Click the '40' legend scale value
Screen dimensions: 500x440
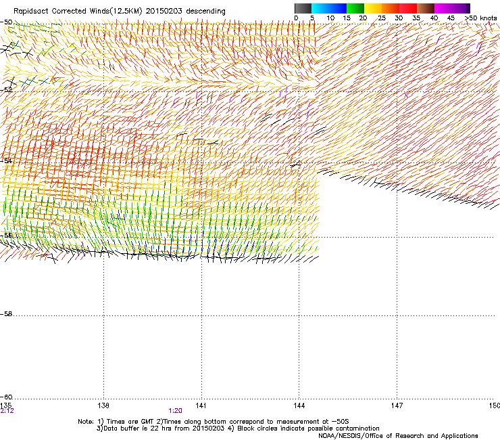pyautogui.click(x=434, y=18)
